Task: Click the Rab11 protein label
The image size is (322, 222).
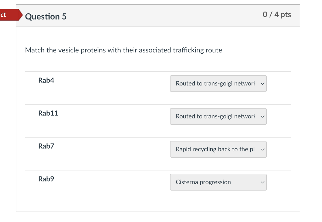Action: [x=48, y=113]
